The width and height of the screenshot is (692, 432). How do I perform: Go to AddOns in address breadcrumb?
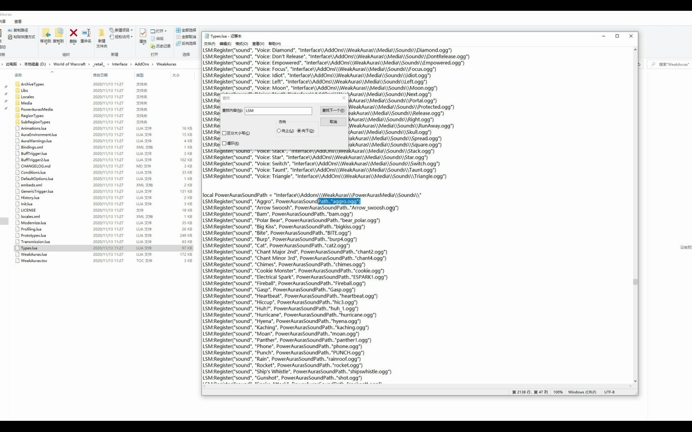click(142, 64)
